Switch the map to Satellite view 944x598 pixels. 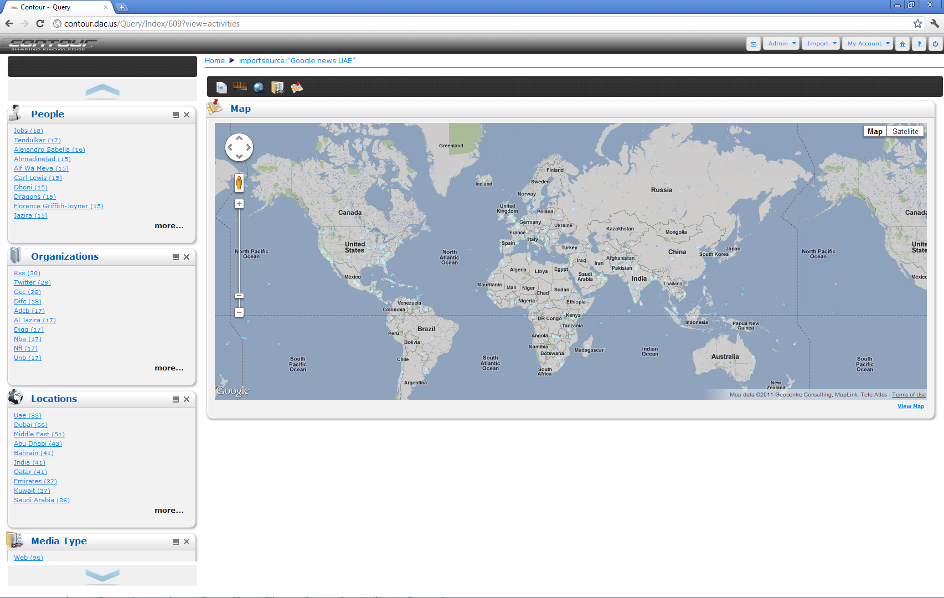[x=905, y=131]
